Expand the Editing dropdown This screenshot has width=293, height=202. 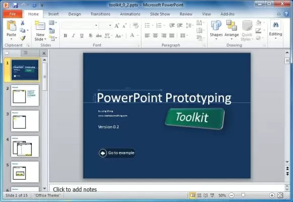(276, 30)
